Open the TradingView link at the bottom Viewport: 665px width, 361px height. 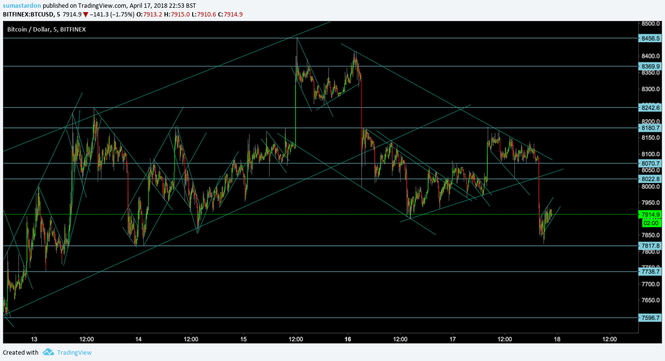74,352
